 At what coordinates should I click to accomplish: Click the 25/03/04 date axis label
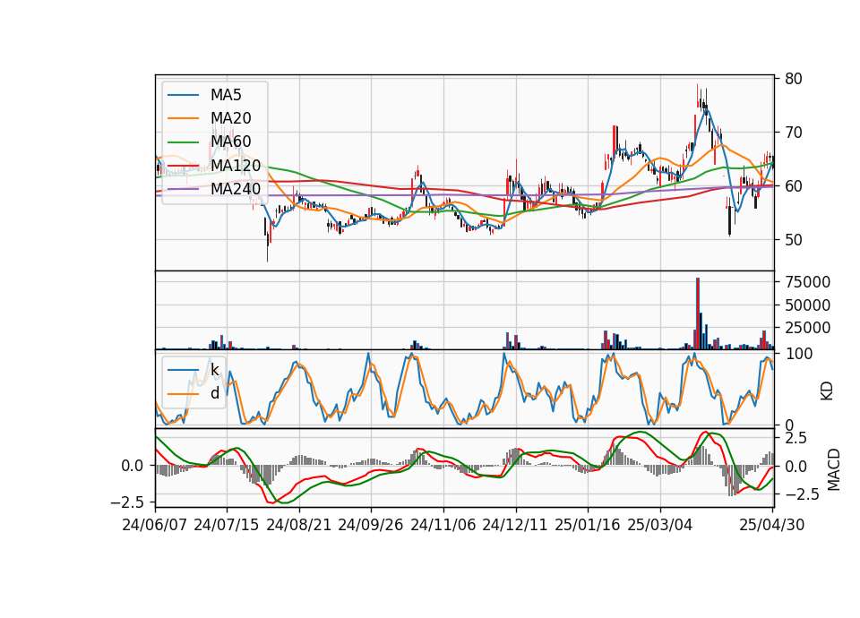click(660, 525)
